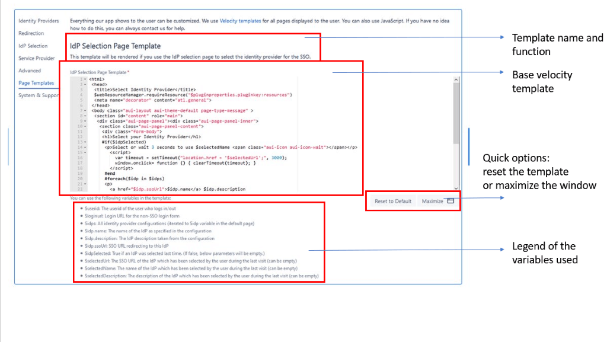Open the Velocity templates link
The width and height of the screenshot is (607, 342).
click(239, 21)
